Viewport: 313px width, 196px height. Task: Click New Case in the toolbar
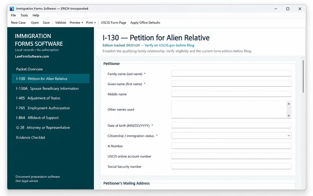click(18, 23)
